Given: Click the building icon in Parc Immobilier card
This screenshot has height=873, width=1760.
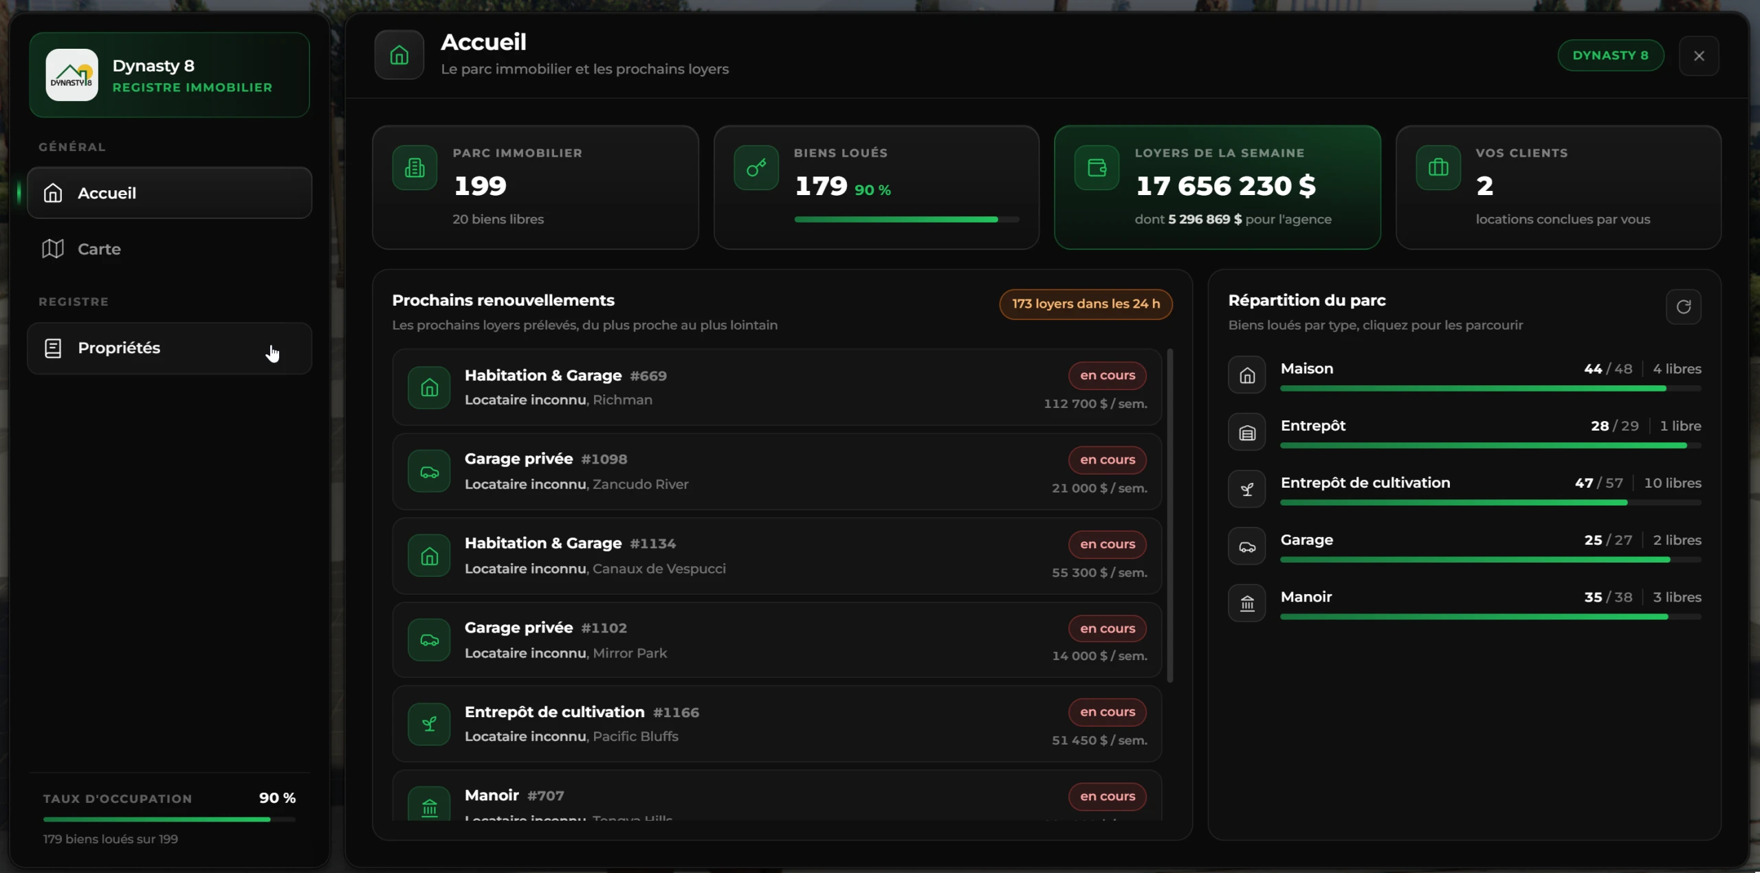Looking at the screenshot, I should coord(415,168).
